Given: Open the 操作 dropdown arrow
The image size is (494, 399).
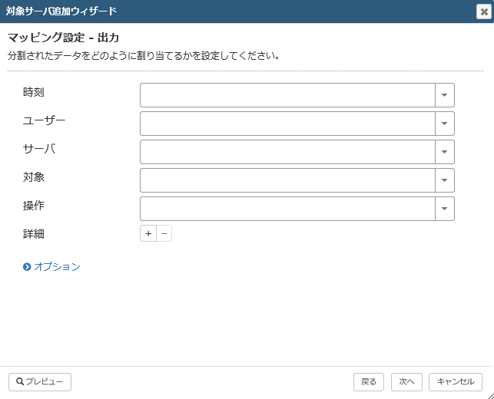Looking at the screenshot, I should pyautogui.click(x=445, y=208).
